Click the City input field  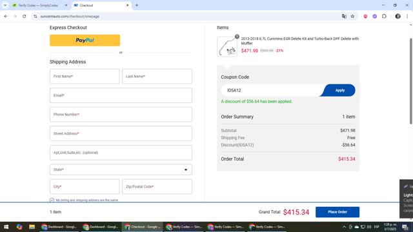pyautogui.click(x=85, y=186)
